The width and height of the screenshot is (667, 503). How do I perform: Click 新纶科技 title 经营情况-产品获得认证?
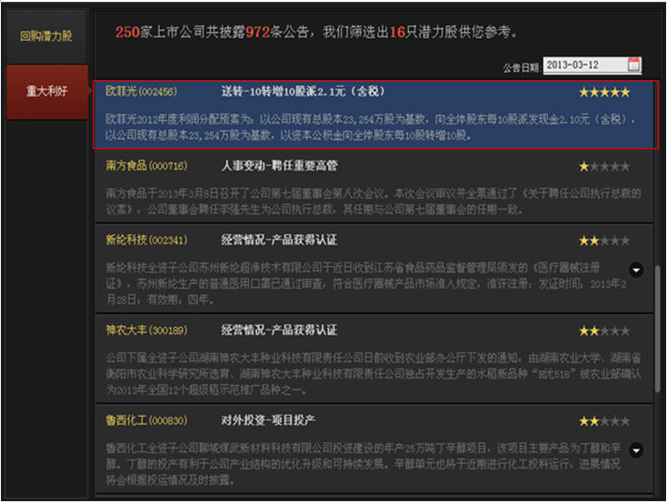coord(279,240)
